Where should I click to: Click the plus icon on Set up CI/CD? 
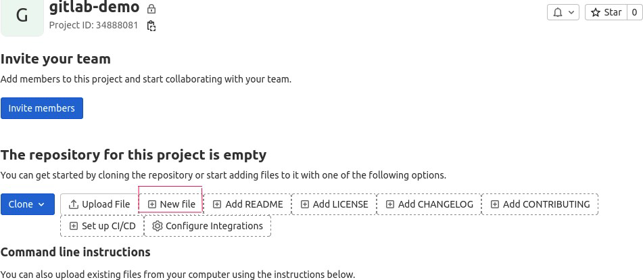click(74, 226)
